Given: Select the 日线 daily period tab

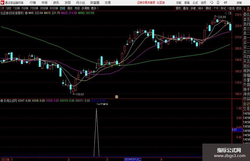Looking at the screenshot, I should point(62,8).
